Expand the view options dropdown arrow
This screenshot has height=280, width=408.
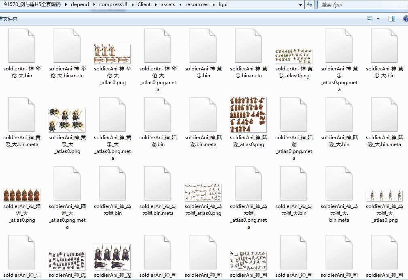[x=378, y=19]
